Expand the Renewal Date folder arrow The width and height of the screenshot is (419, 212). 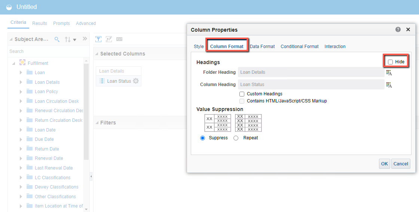click(x=21, y=158)
